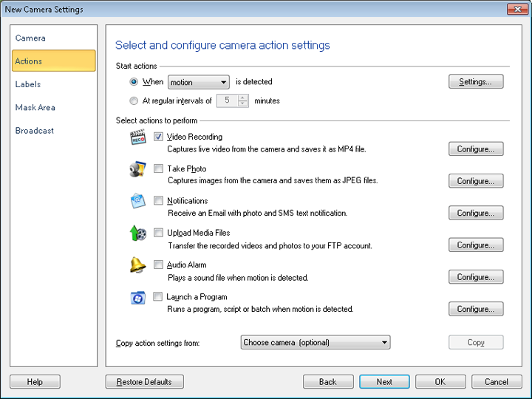Click the Launch a Program icon
This screenshot has width=532, height=399.
pyautogui.click(x=137, y=298)
